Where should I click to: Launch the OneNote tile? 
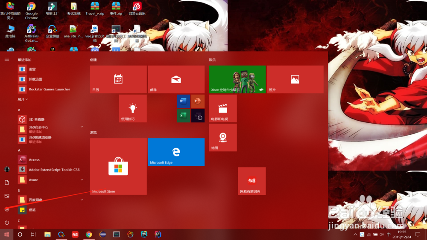pos(198,116)
